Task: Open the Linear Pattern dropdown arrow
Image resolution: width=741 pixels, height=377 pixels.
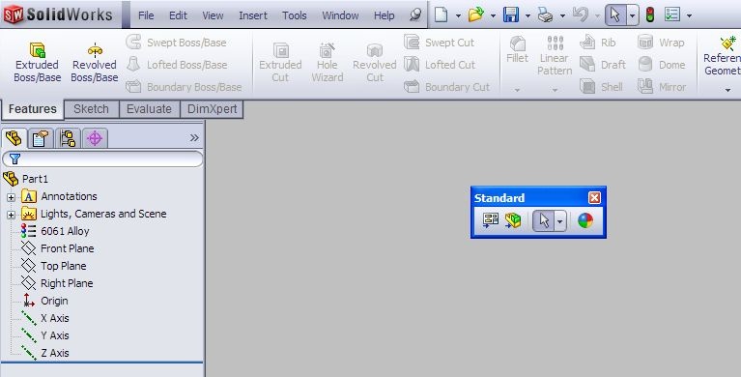Action: [x=555, y=90]
